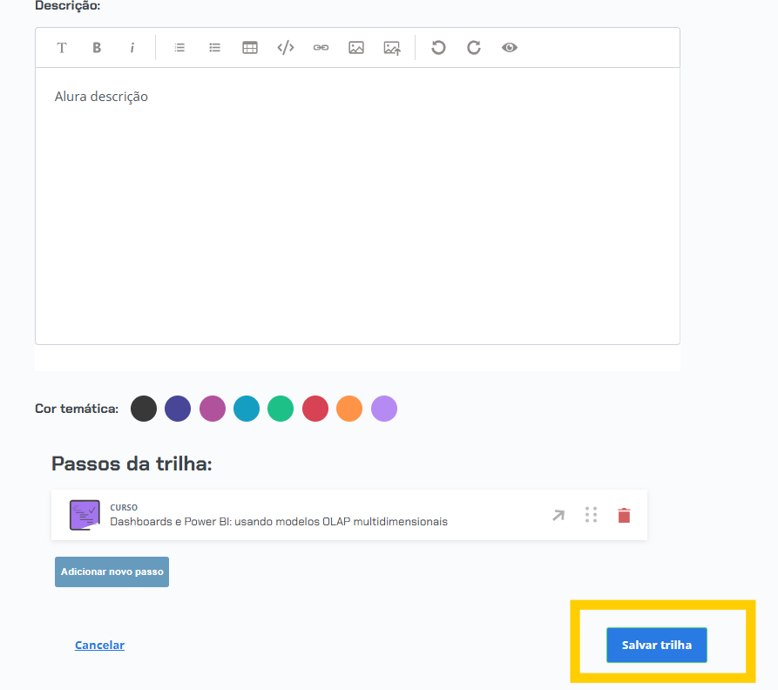Screen dimensions: 778x690
Task: Open the course step in new window
Action: click(x=558, y=515)
